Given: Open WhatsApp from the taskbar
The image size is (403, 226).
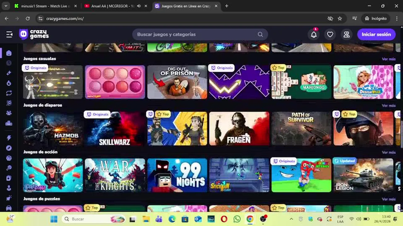Looking at the screenshot, I should pyautogui.click(x=237, y=219).
